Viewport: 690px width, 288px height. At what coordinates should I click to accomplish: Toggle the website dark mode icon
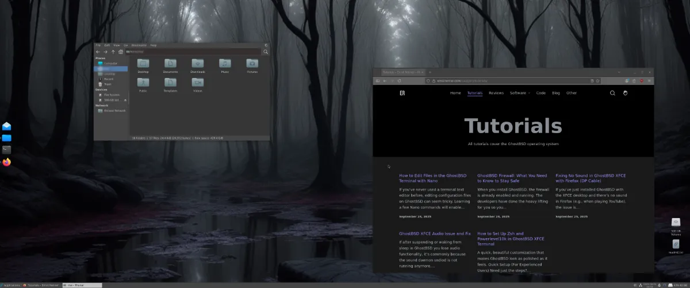pyautogui.click(x=626, y=93)
